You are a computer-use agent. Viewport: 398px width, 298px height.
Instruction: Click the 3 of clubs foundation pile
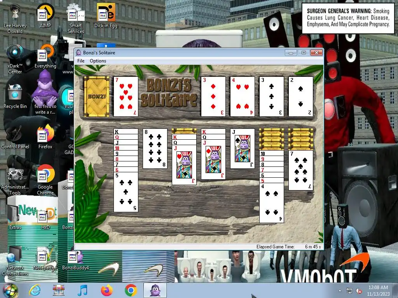[272, 97]
